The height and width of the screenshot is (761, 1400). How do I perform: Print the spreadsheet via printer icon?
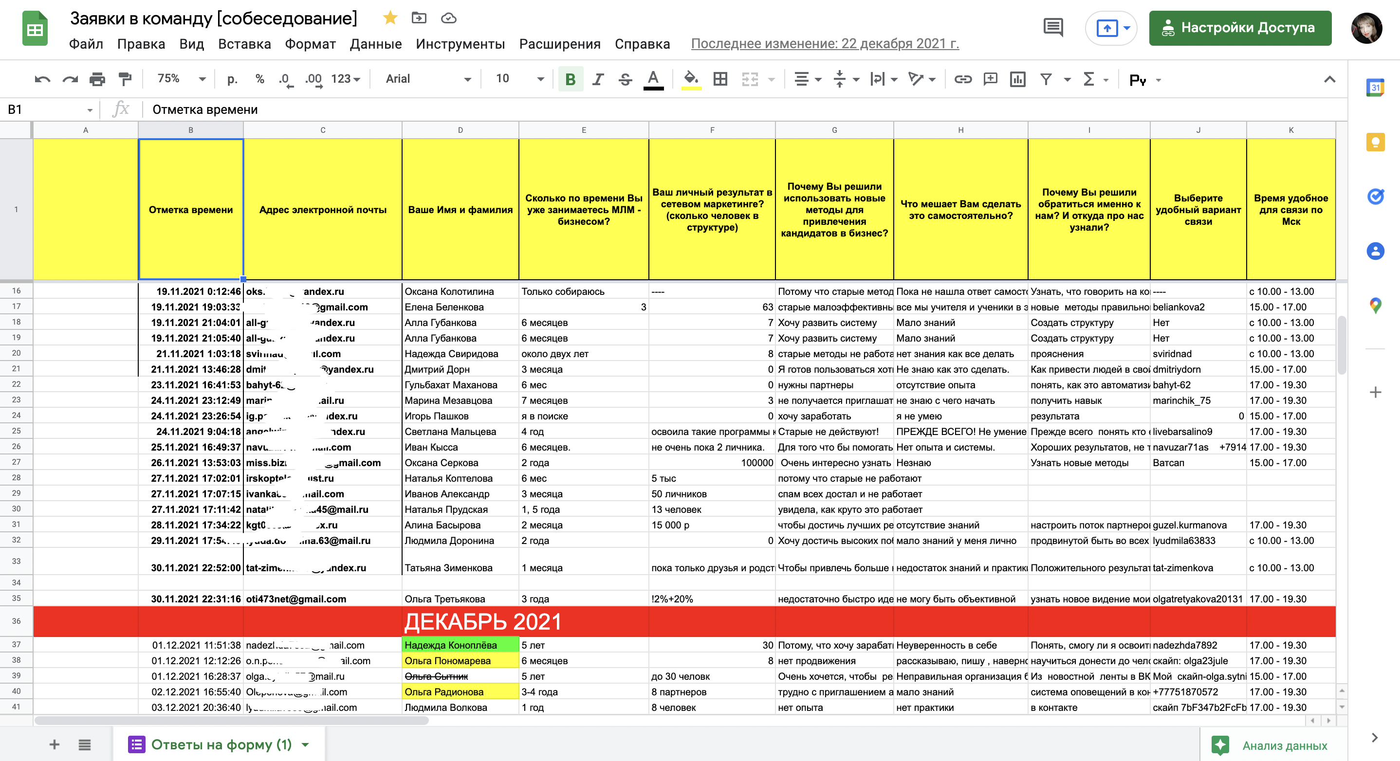(x=97, y=79)
